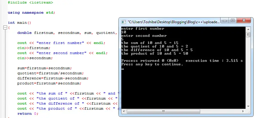
Task: Click the console window title bar icon
Action: 124,22
